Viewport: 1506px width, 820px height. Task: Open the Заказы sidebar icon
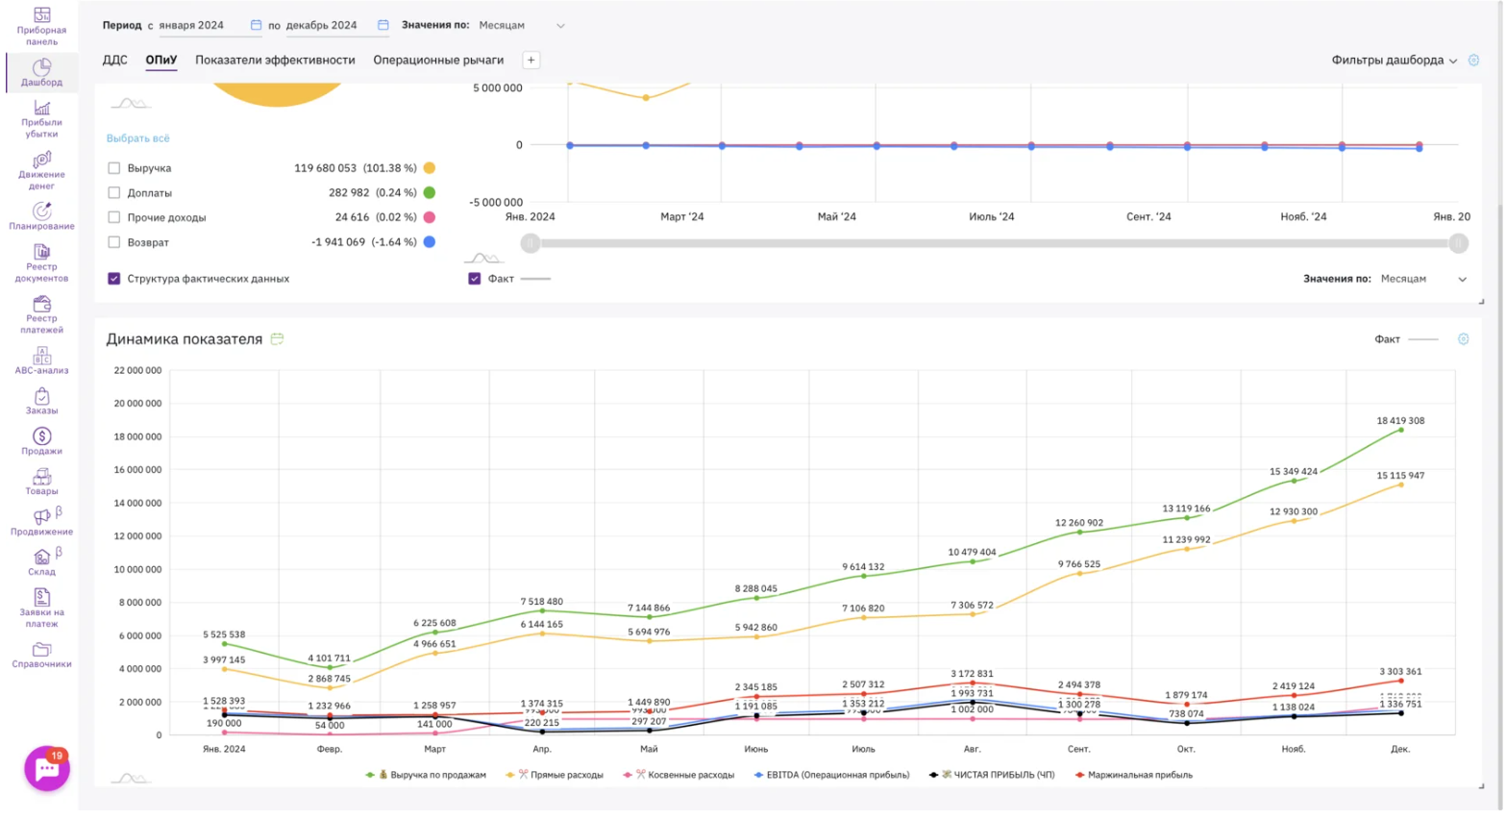click(41, 401)
